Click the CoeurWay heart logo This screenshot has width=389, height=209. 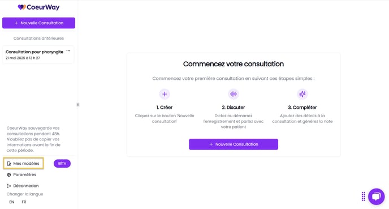point(21,7)
